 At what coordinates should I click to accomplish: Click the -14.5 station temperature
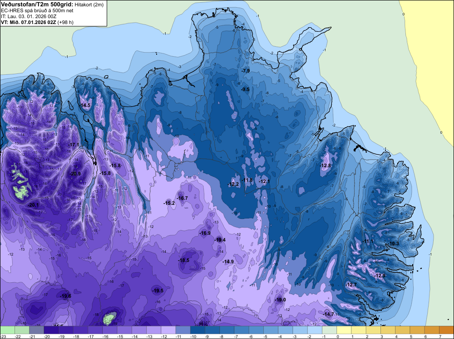coord(85,106)
